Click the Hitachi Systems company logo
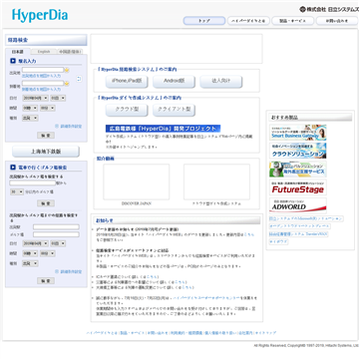The height and width of the screenshot is (359, 359). 329,10
